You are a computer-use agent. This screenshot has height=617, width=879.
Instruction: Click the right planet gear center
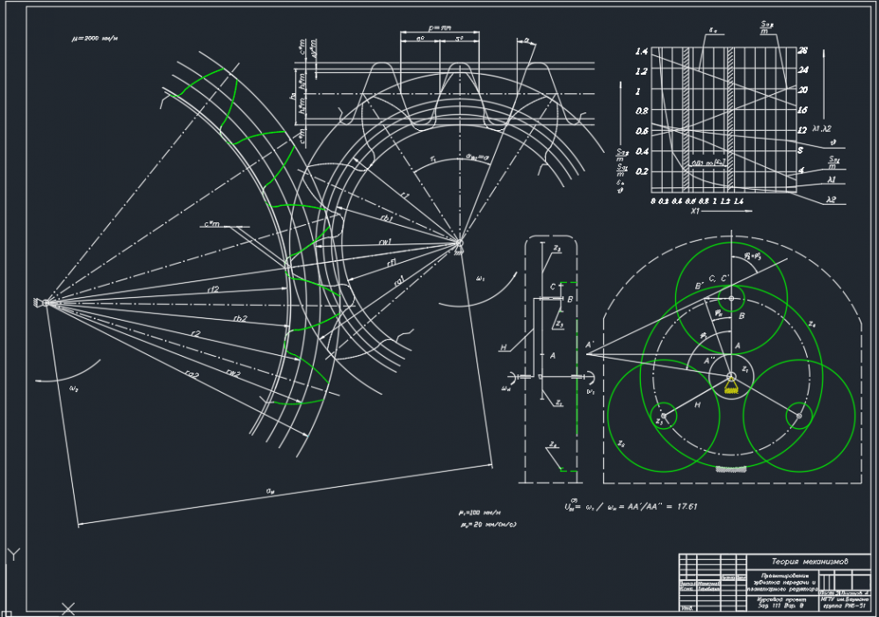tap(798, 415)
